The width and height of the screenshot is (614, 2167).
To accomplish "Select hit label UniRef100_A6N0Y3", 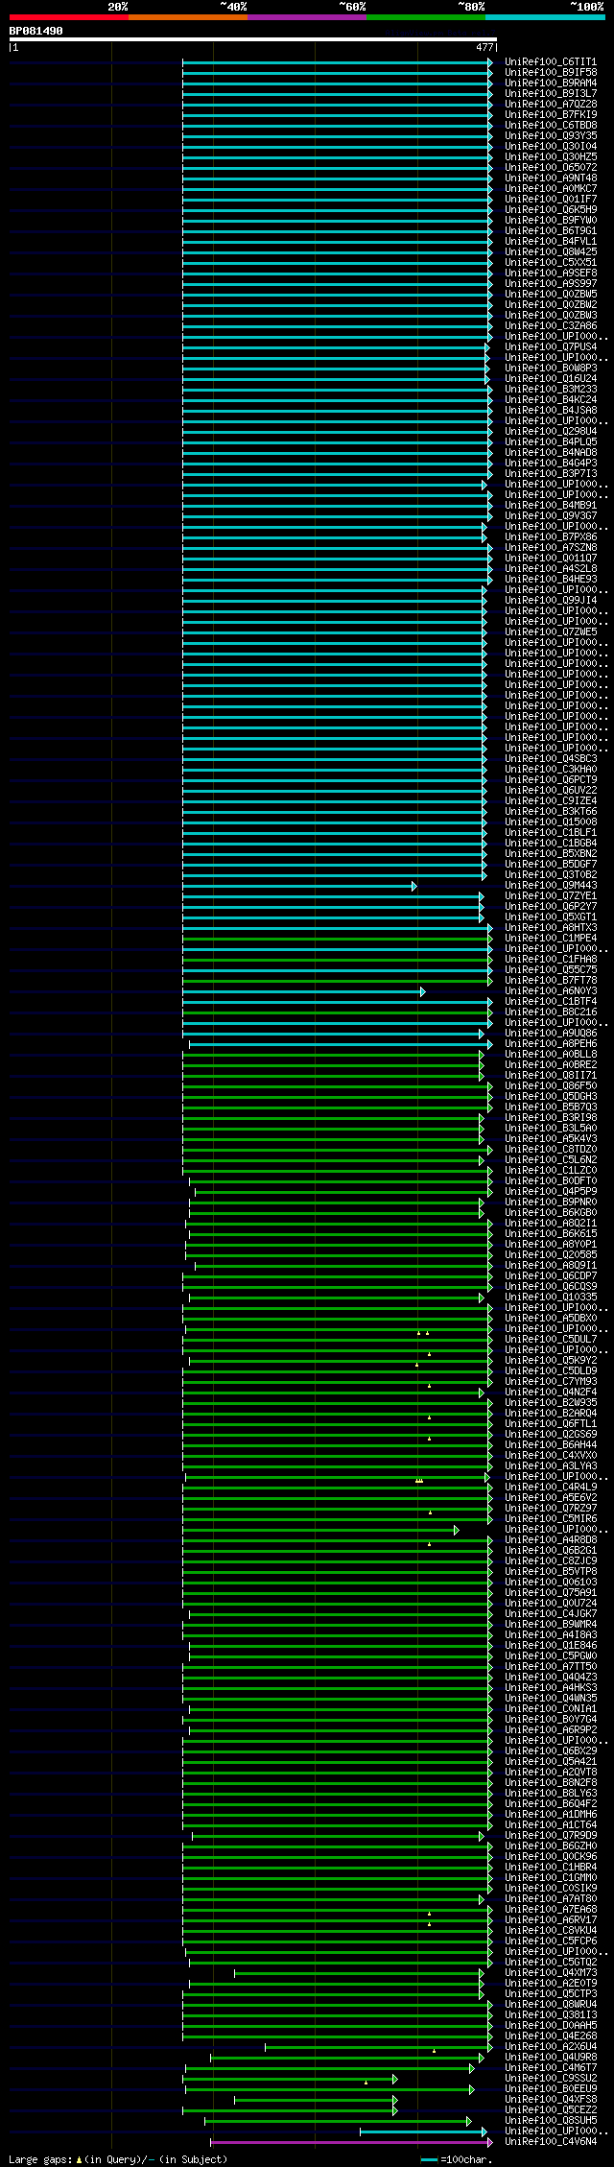I will click(x=551, y=990).
